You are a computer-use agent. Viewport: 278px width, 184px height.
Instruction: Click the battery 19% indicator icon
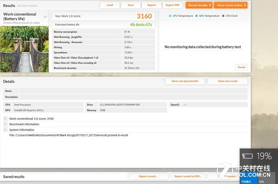[x=248, y=155]
